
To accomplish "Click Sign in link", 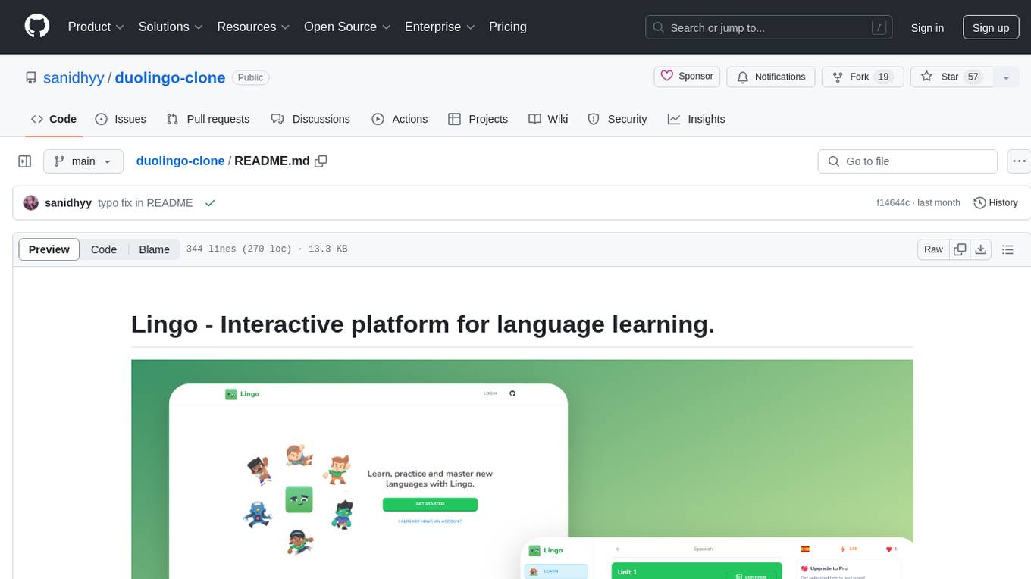I will (927, 27).
